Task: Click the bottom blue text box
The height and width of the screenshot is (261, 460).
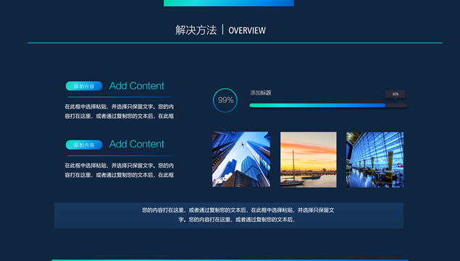Action: 229,215
